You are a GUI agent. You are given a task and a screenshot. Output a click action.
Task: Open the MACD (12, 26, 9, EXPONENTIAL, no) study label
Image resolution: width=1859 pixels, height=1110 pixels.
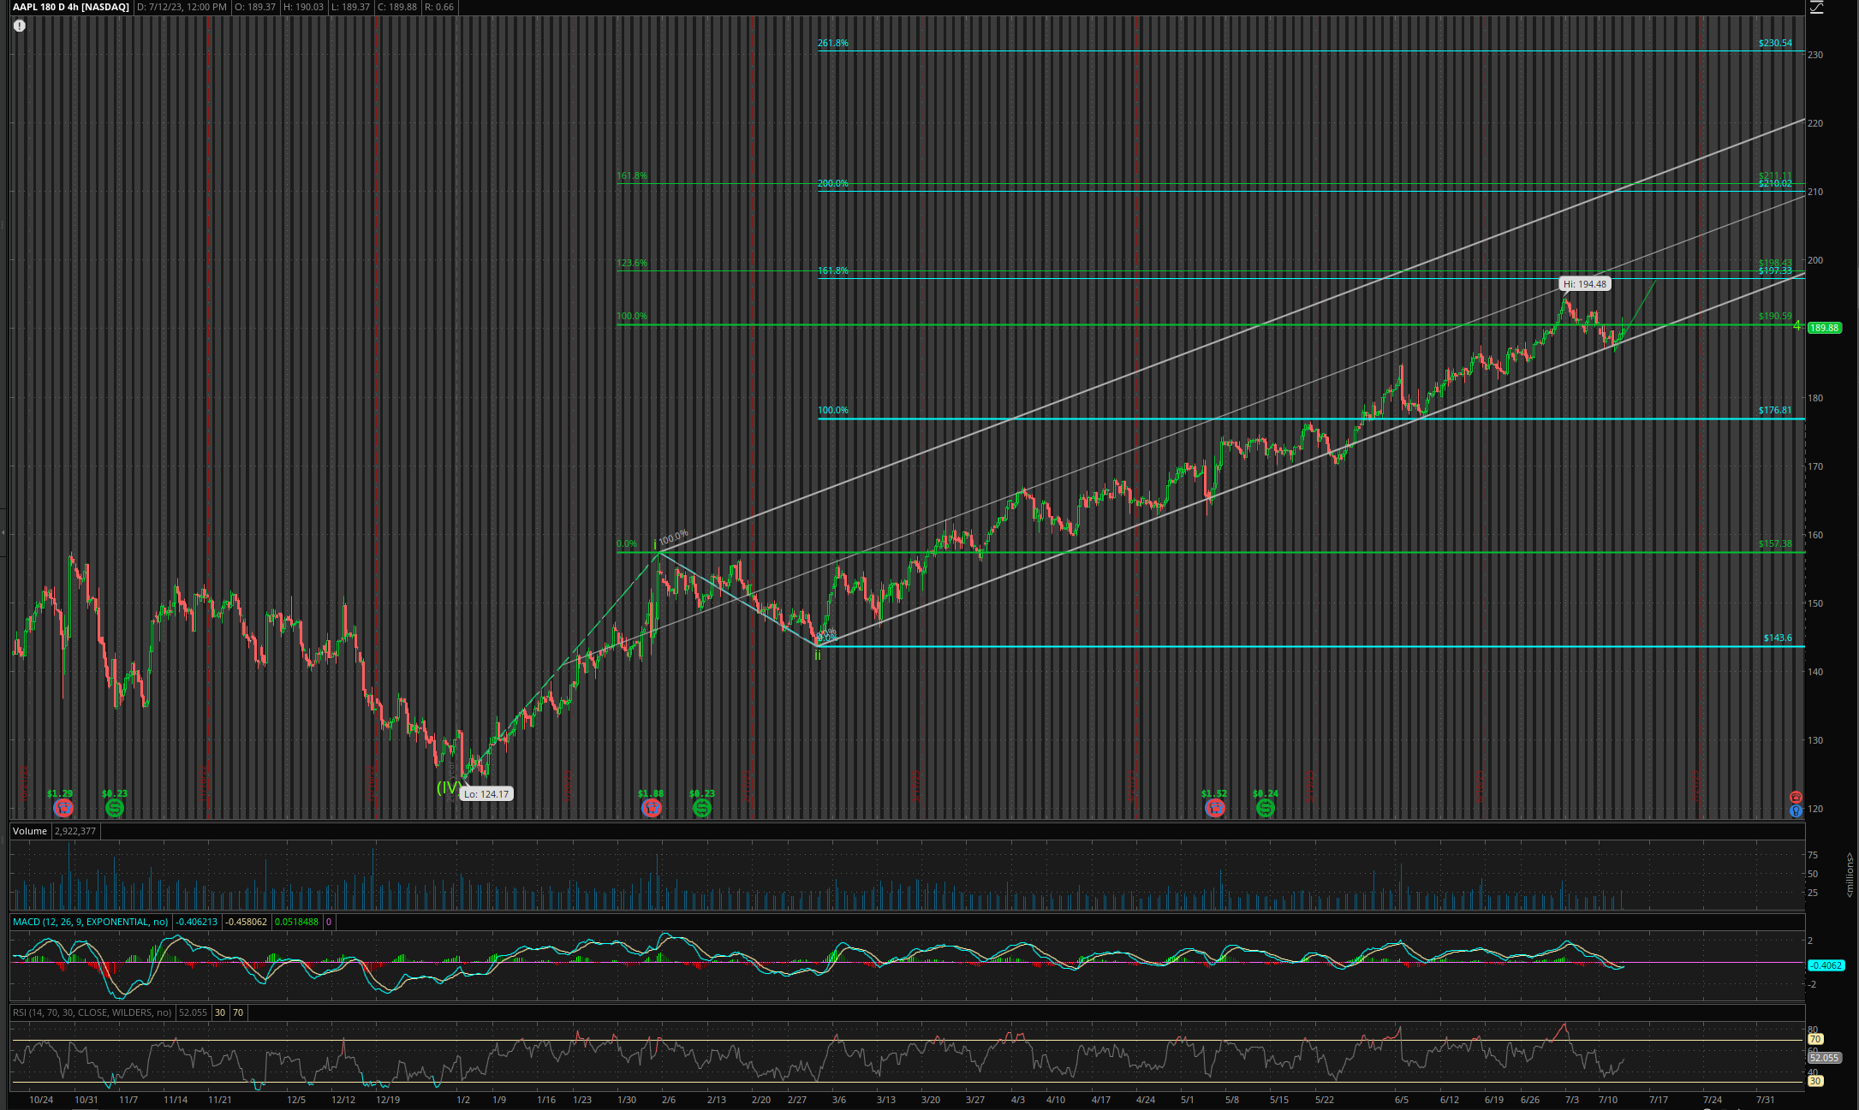coord(91,922)
